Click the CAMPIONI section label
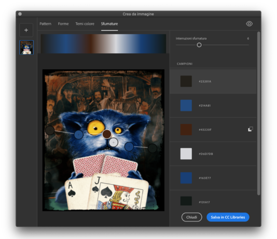This screenshot has height=239, width=277. click(185, 64)
